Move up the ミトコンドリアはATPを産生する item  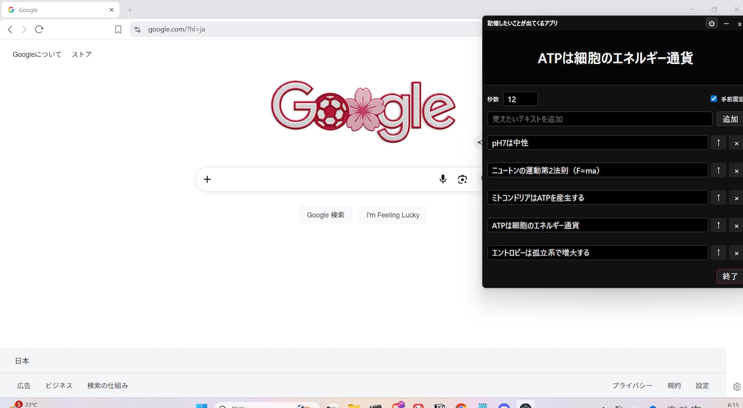[x=718, y=197]
